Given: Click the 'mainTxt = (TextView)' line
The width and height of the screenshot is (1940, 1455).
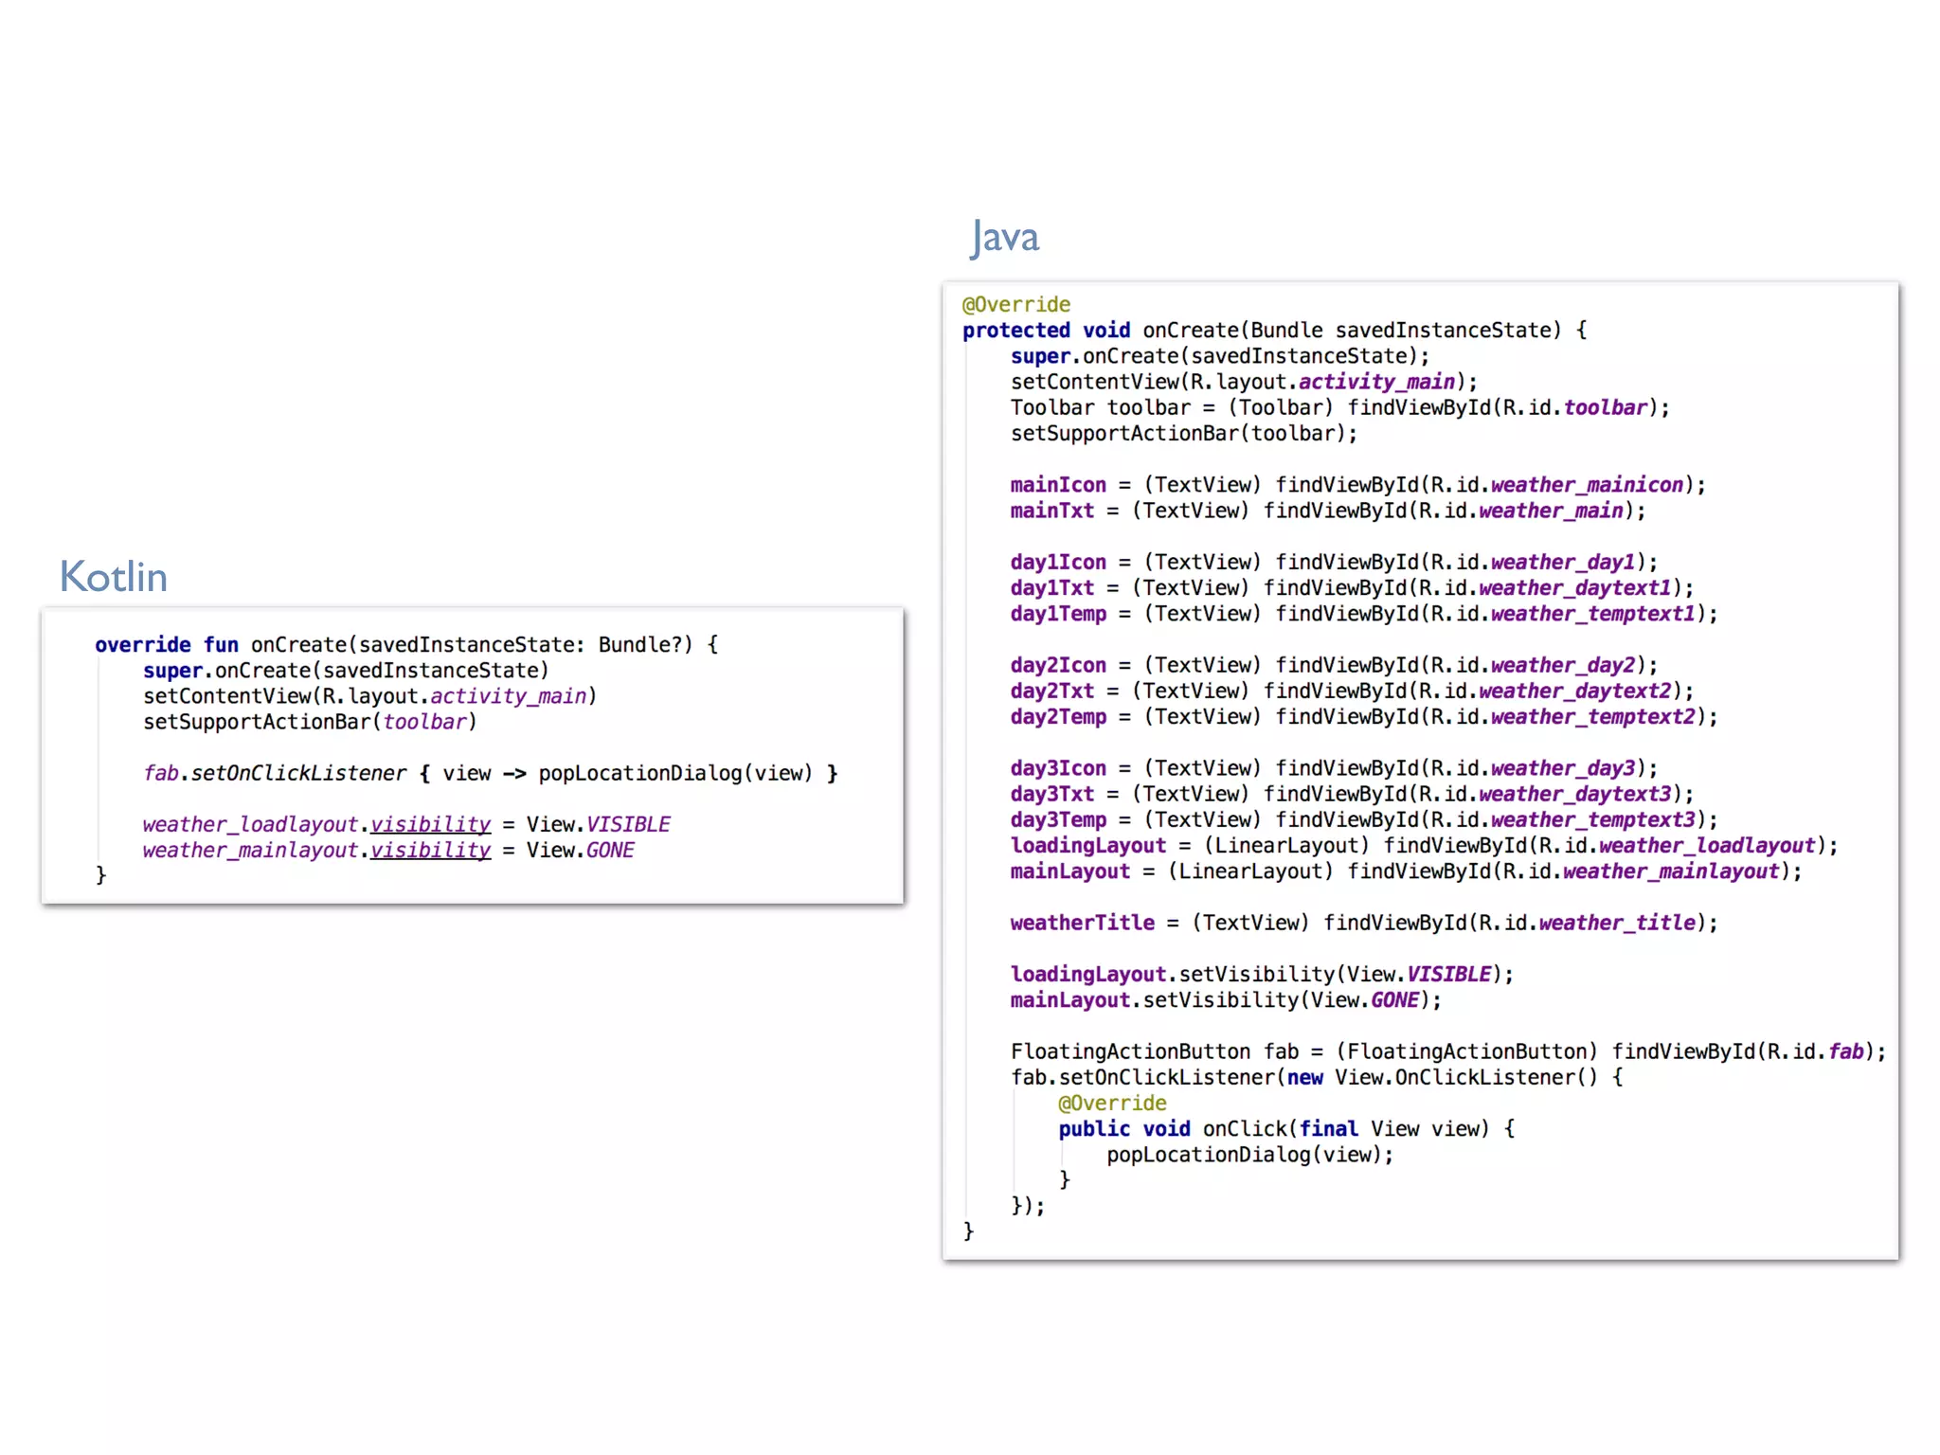Looking at the screenshot, I should tap(1328, 511).
